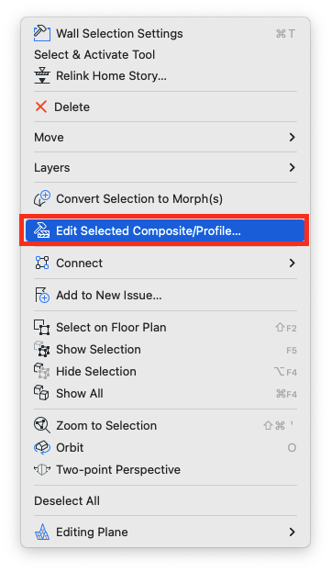
Task: Expand the Move submenu arrow
Action: 292,137
